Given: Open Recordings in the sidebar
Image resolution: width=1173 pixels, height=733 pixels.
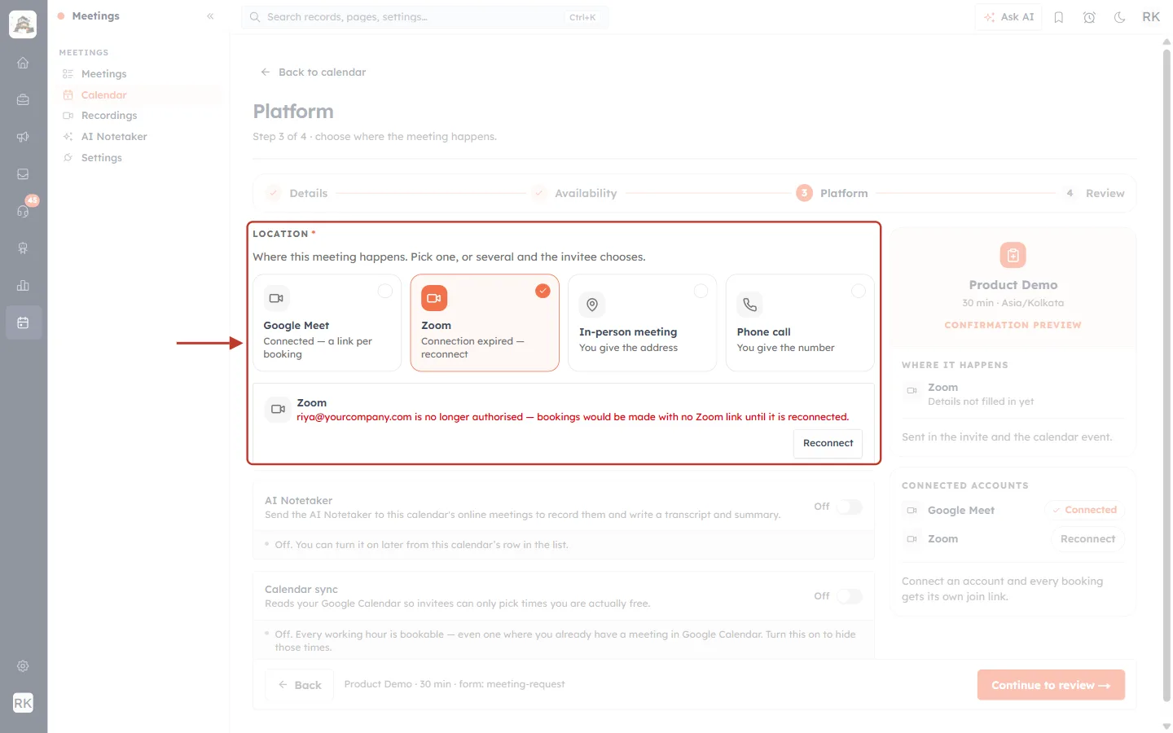Looking at the screenshot, I should click(x=139, y=116).
